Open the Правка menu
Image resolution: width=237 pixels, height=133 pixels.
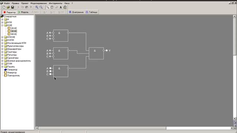click(15, 3)
